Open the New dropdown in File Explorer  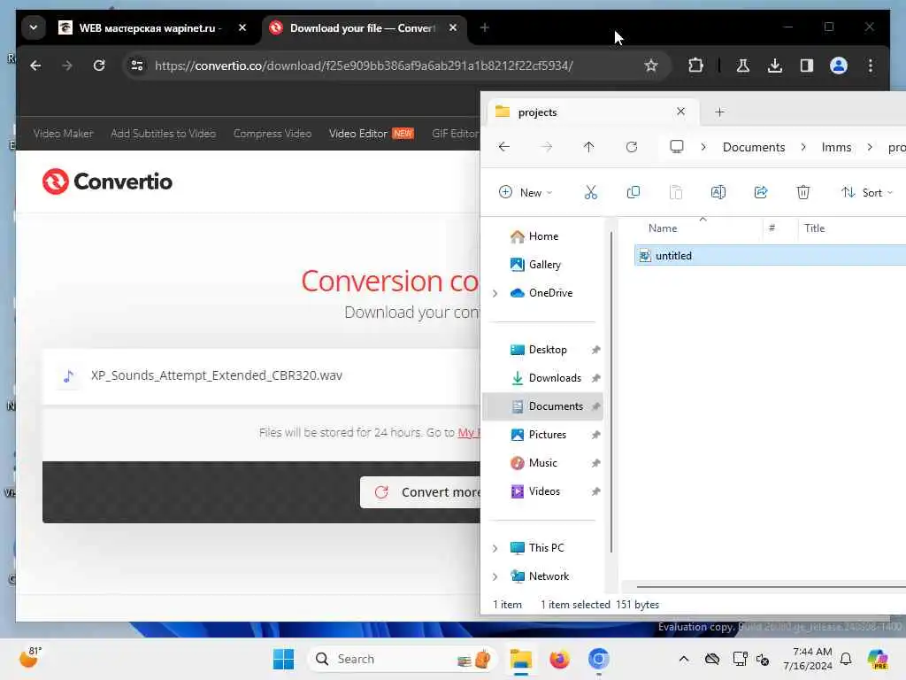tap(526, 192)
